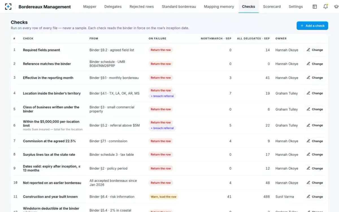
Task: Change the Location inside the binder's territory check
Action: [x=315, y=93]
